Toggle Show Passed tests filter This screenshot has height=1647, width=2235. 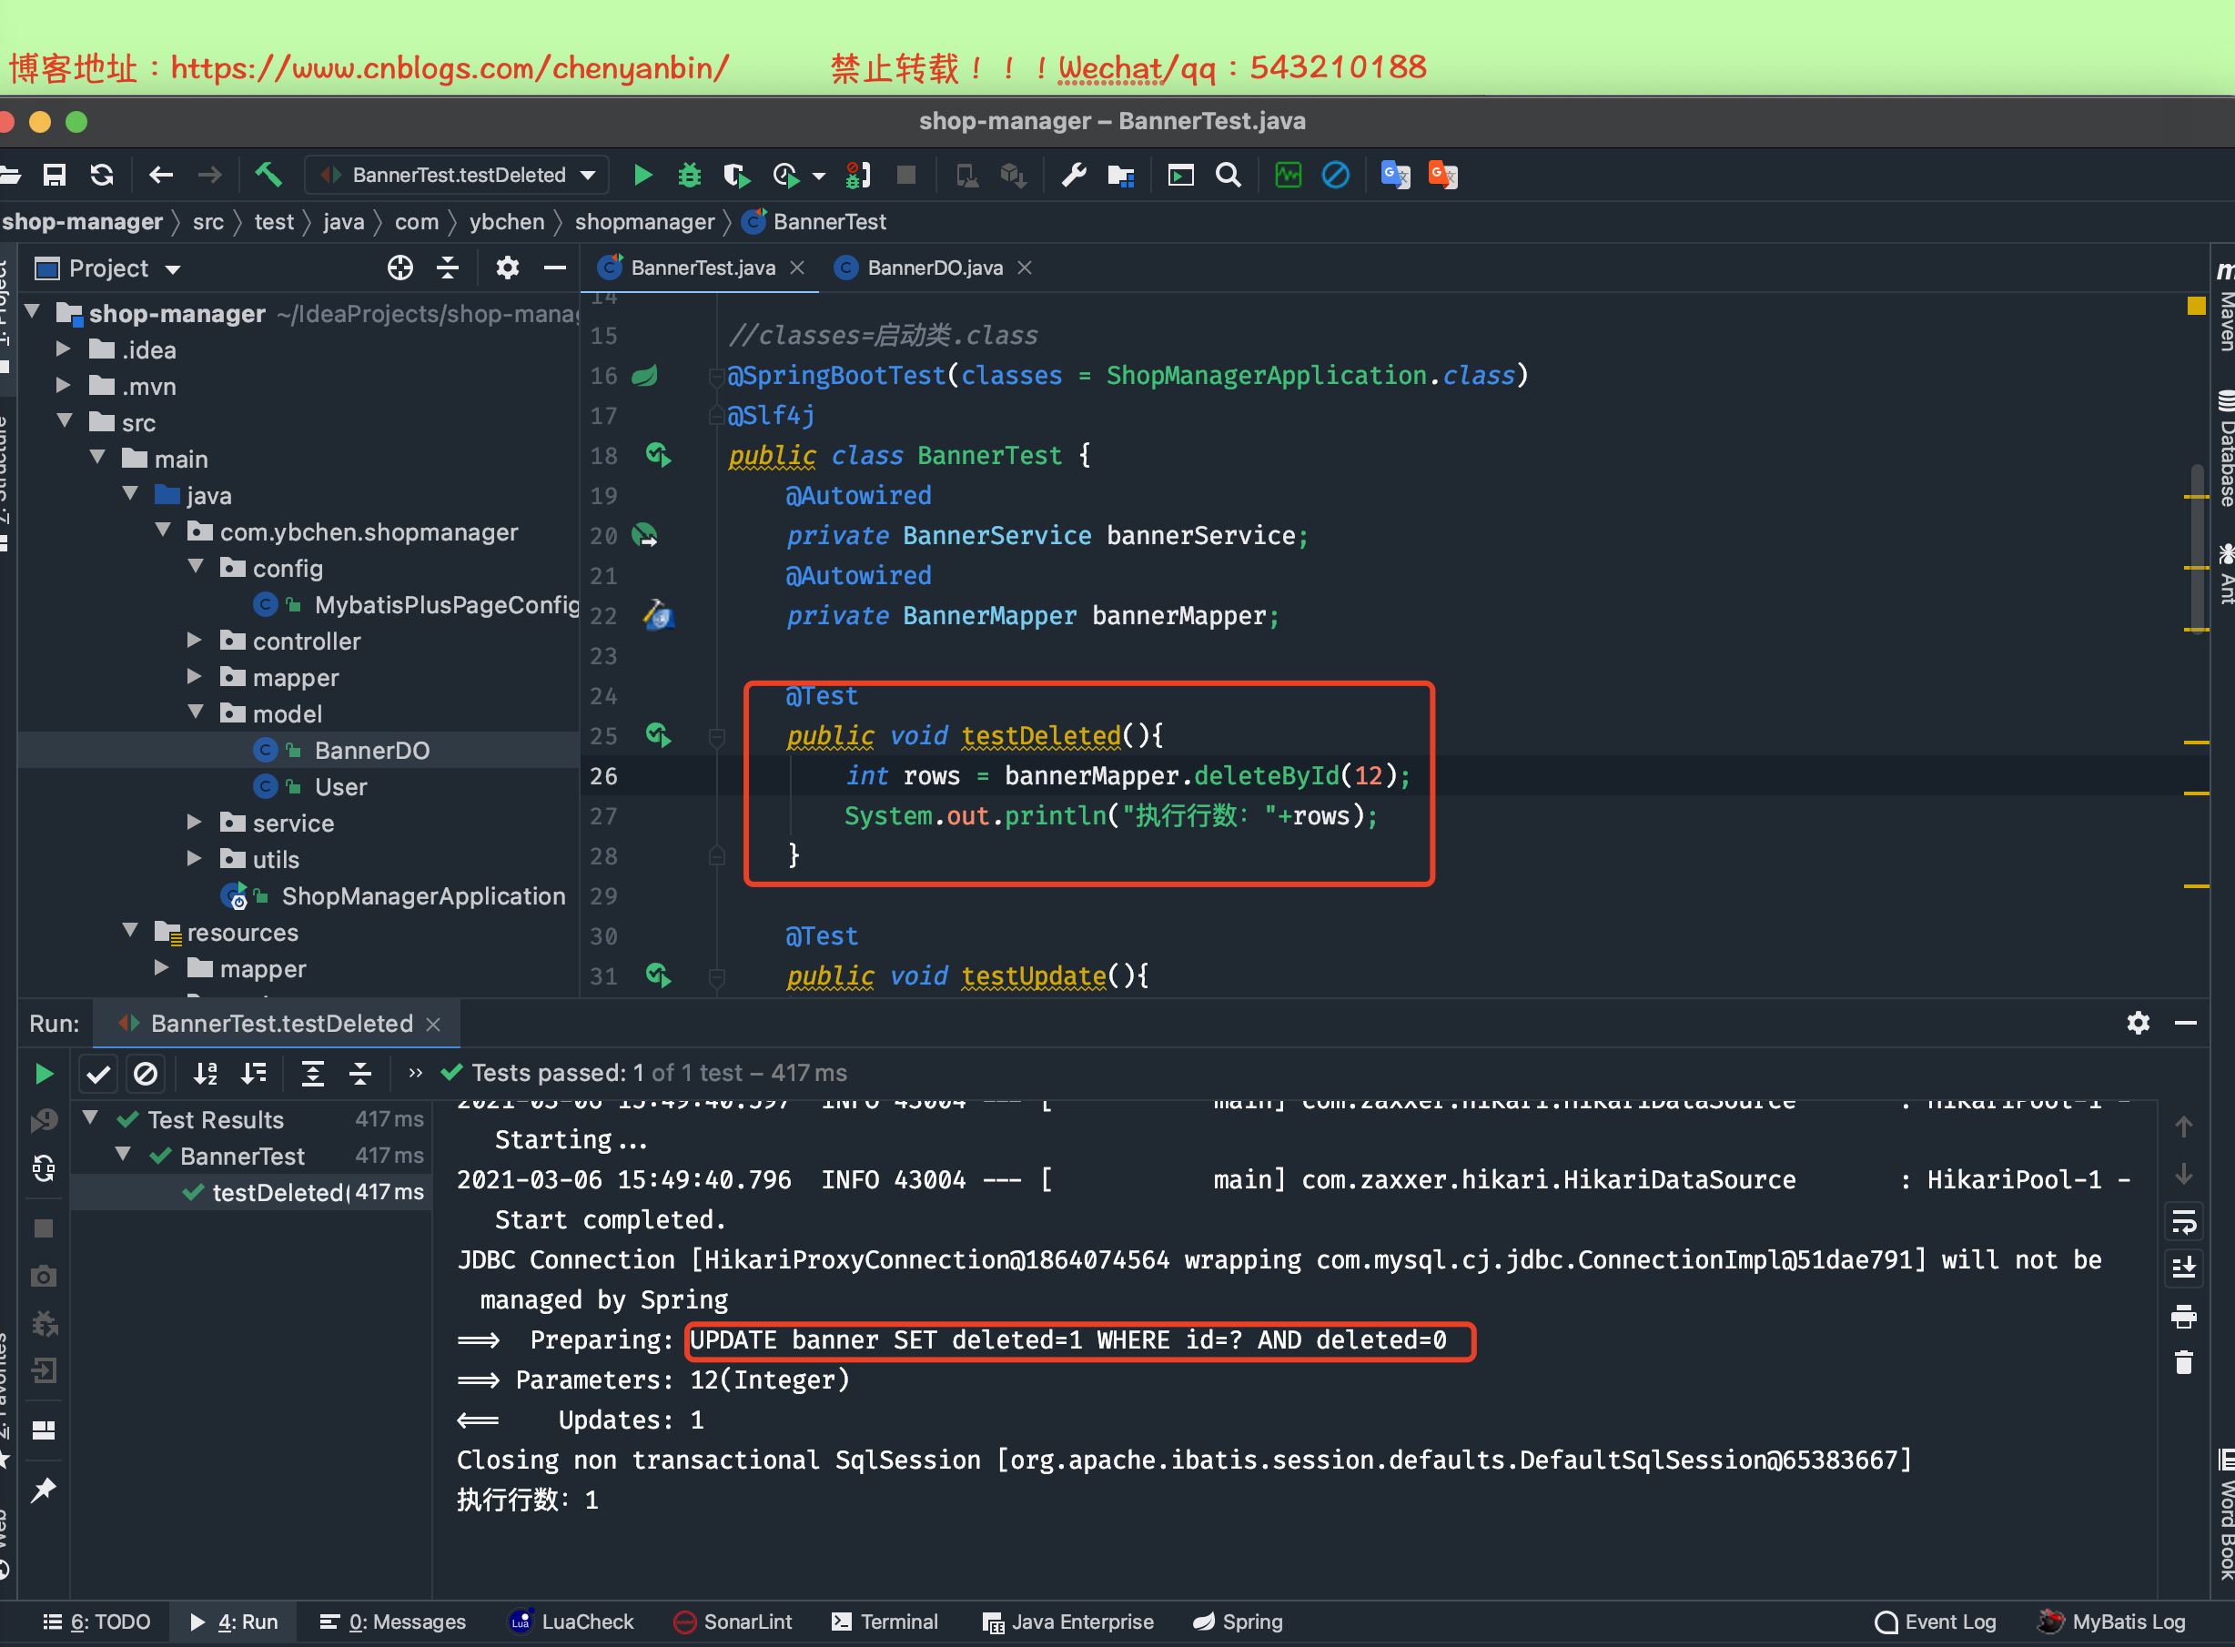[x=97, y=1074]
